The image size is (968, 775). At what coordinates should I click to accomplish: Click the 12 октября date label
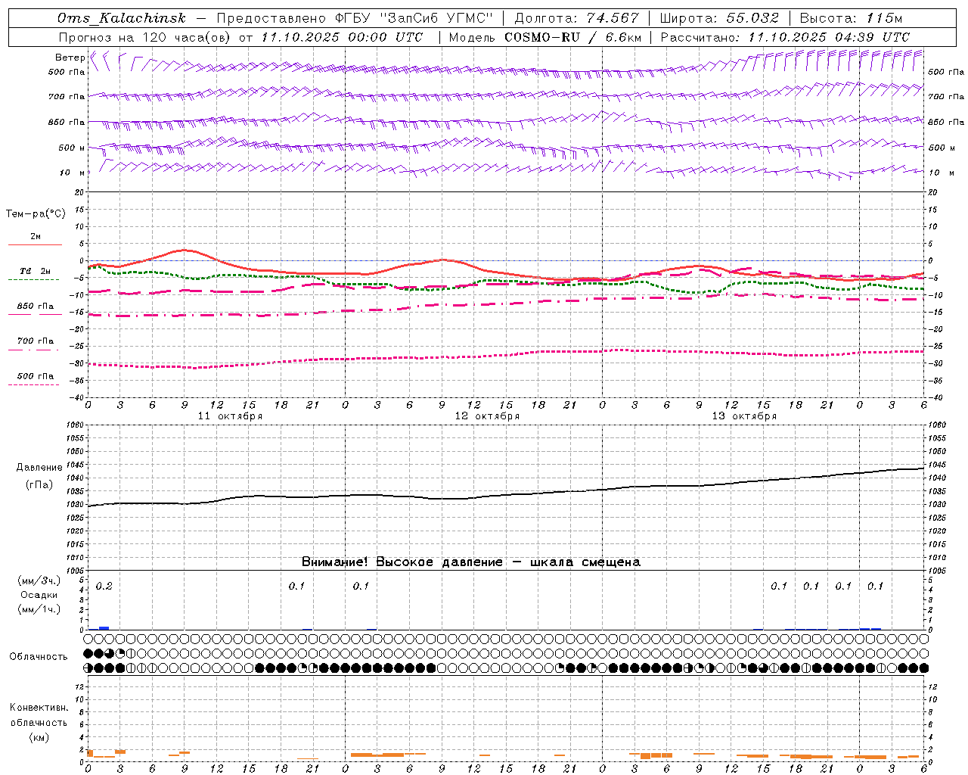pos(487,416)
